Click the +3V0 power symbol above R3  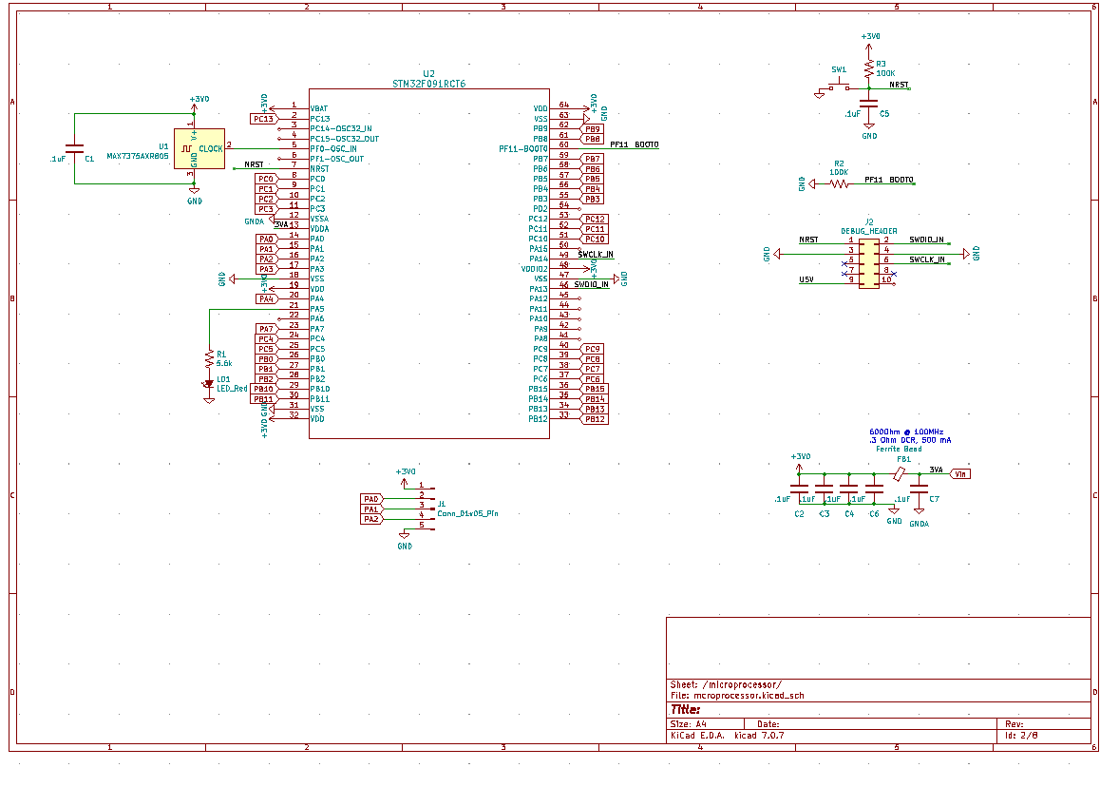point(870,43)
